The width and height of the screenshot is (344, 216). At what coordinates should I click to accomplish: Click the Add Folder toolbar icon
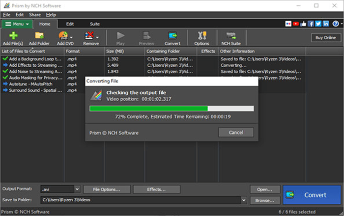[39, 35]
